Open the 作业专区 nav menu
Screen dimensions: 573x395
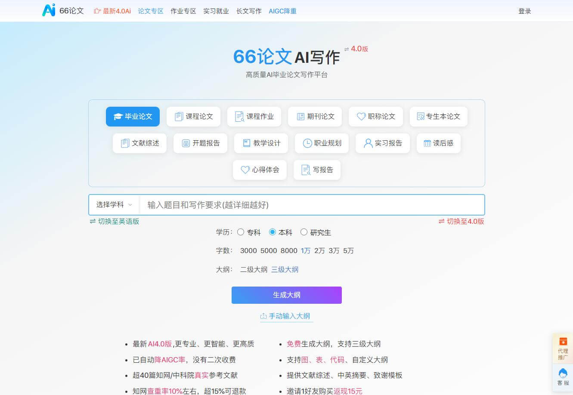(183, 11)
